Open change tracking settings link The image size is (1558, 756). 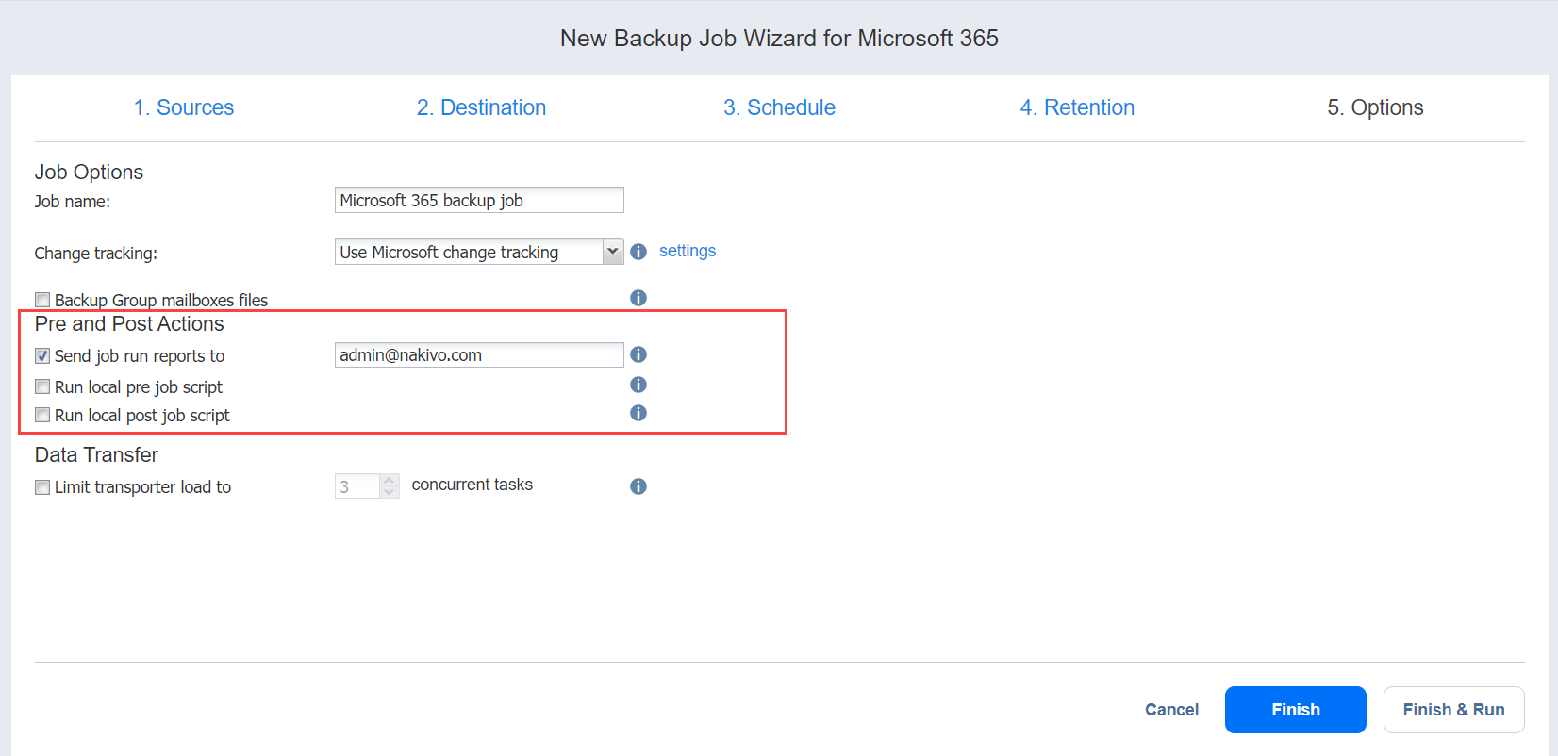click(x=688, y=251)
